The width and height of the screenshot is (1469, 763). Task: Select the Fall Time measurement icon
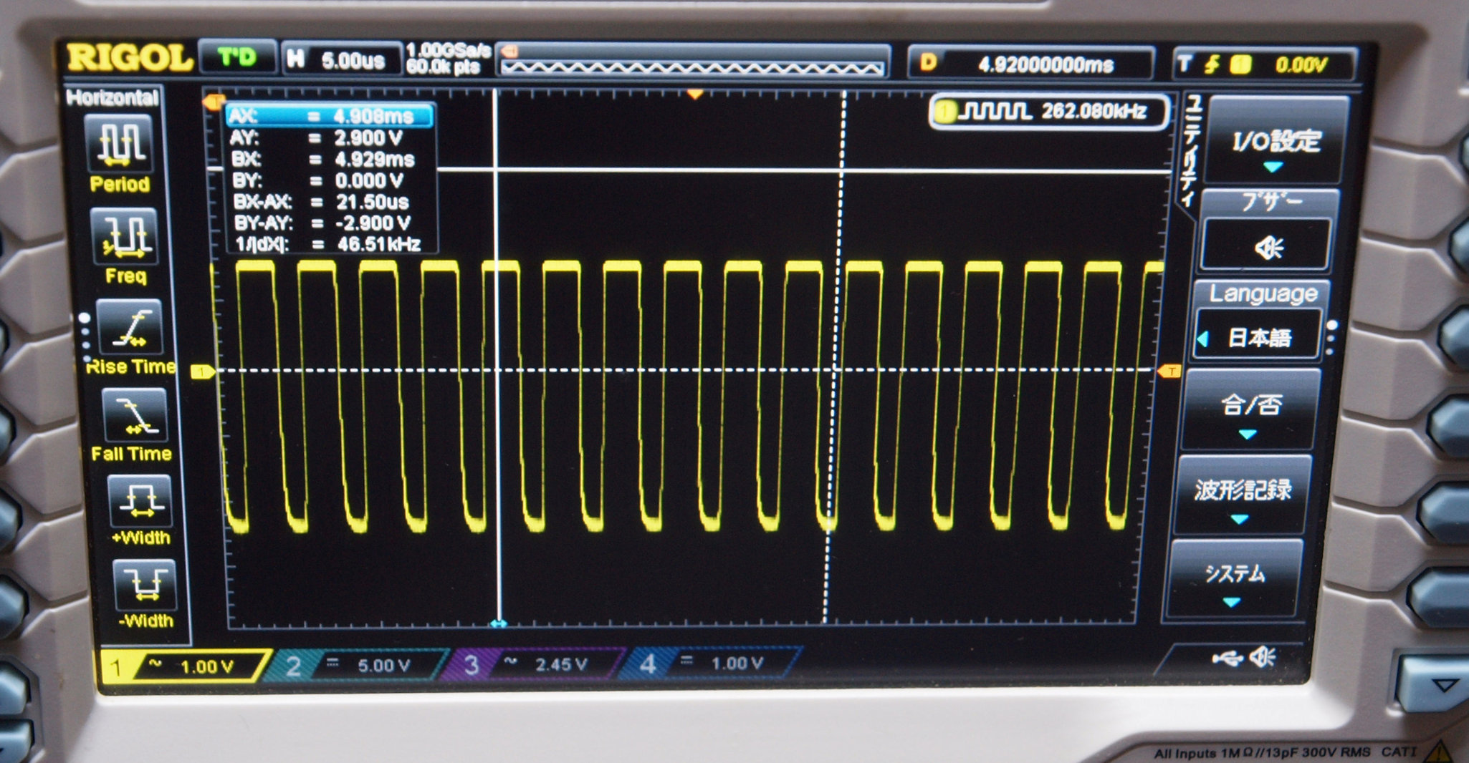[x=134, y=416]
